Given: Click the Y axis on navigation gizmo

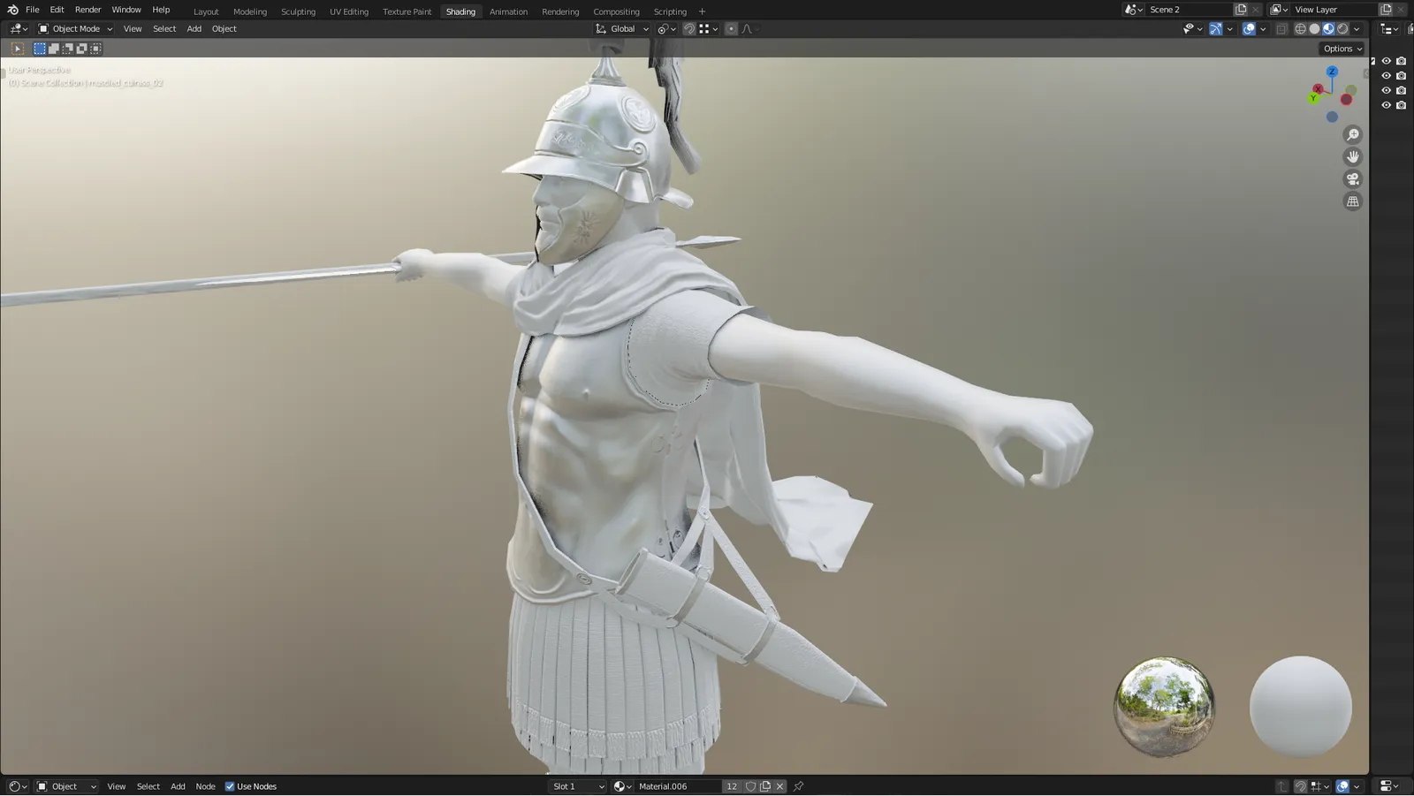Looking at the screenshot, I should click(1313, 98).
